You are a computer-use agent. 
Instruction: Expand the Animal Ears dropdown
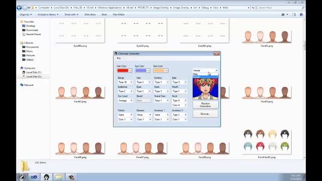pos(168,101)
